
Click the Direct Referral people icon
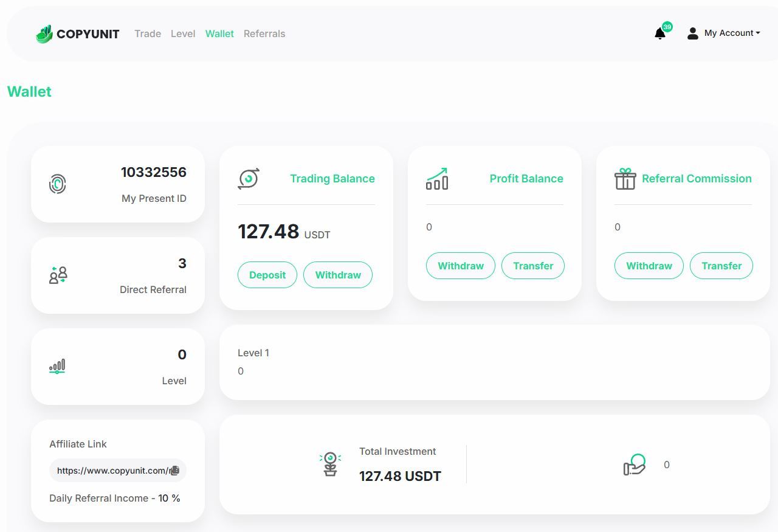tap(58, 275)
